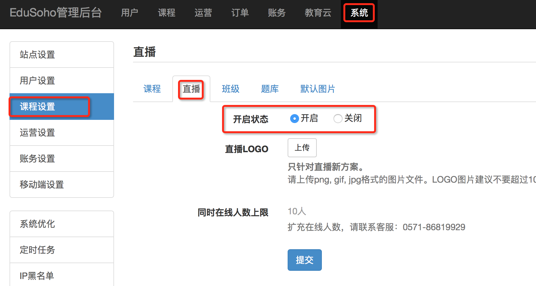The height and width of the screenshot is (286, 536).
Task: Select the 直播 tab
Action: point(191,89)
